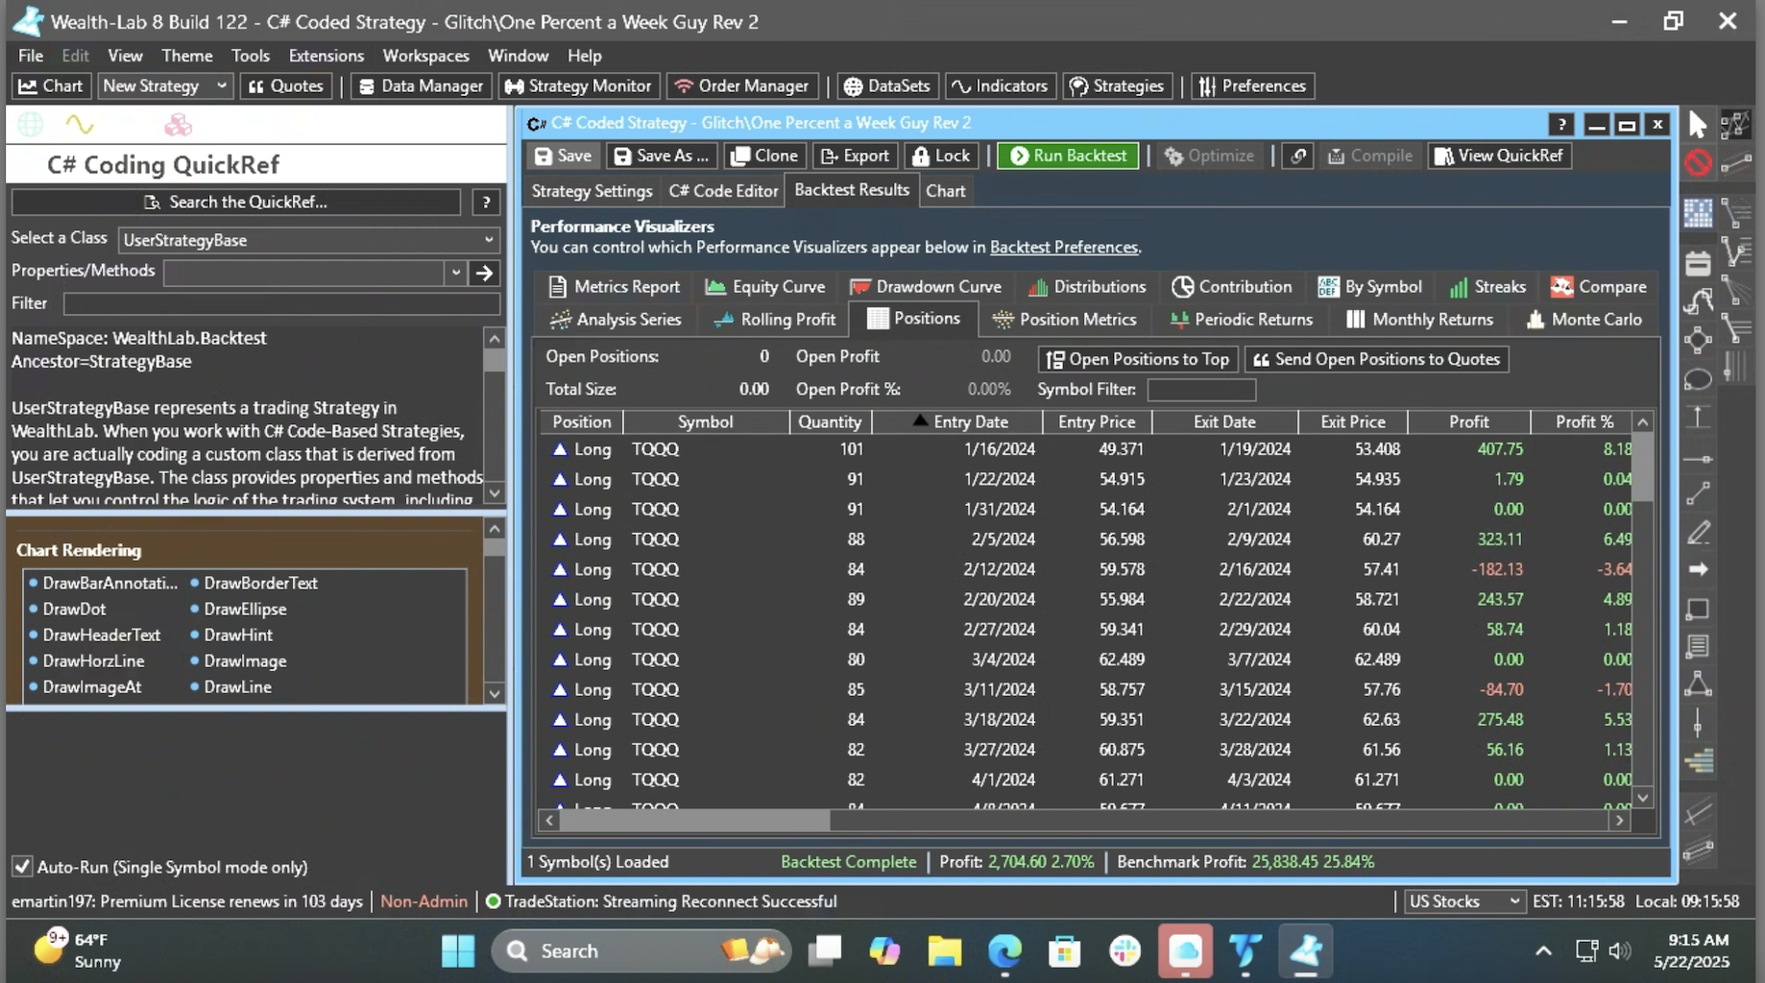
Task: Select the rectangle drawing tool
Action: click(1698, 609)
